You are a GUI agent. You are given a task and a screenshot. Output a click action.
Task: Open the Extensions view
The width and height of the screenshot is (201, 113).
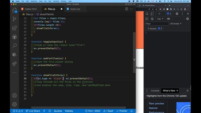click(x=14, y=28)
